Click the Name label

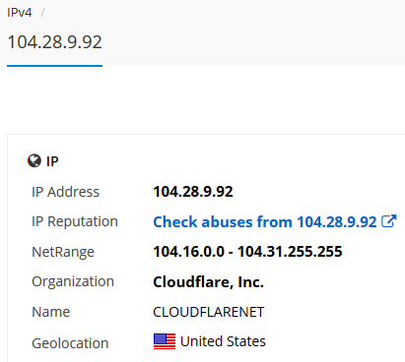pyautogui.click(x=51, y=312)
